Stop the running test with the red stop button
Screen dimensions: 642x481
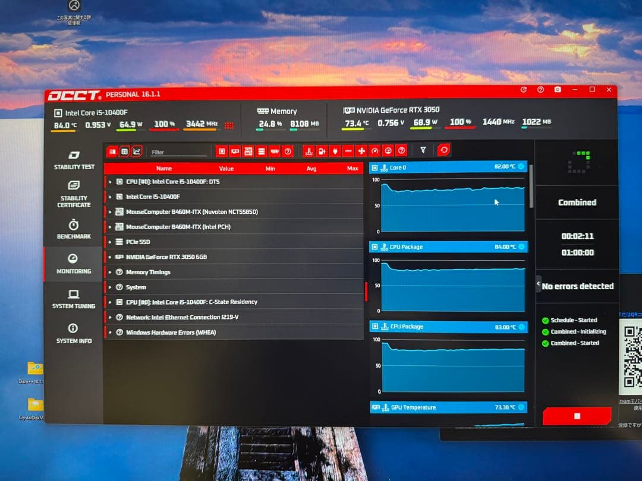tap(577, 416)
